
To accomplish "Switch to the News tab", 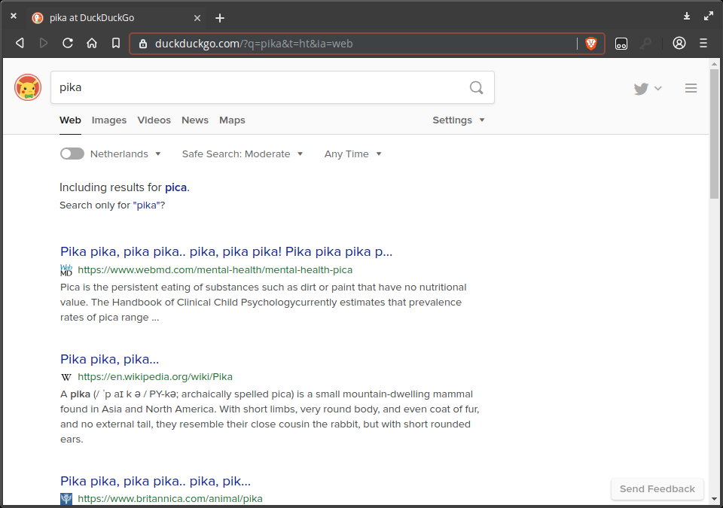I will [195, 120].
